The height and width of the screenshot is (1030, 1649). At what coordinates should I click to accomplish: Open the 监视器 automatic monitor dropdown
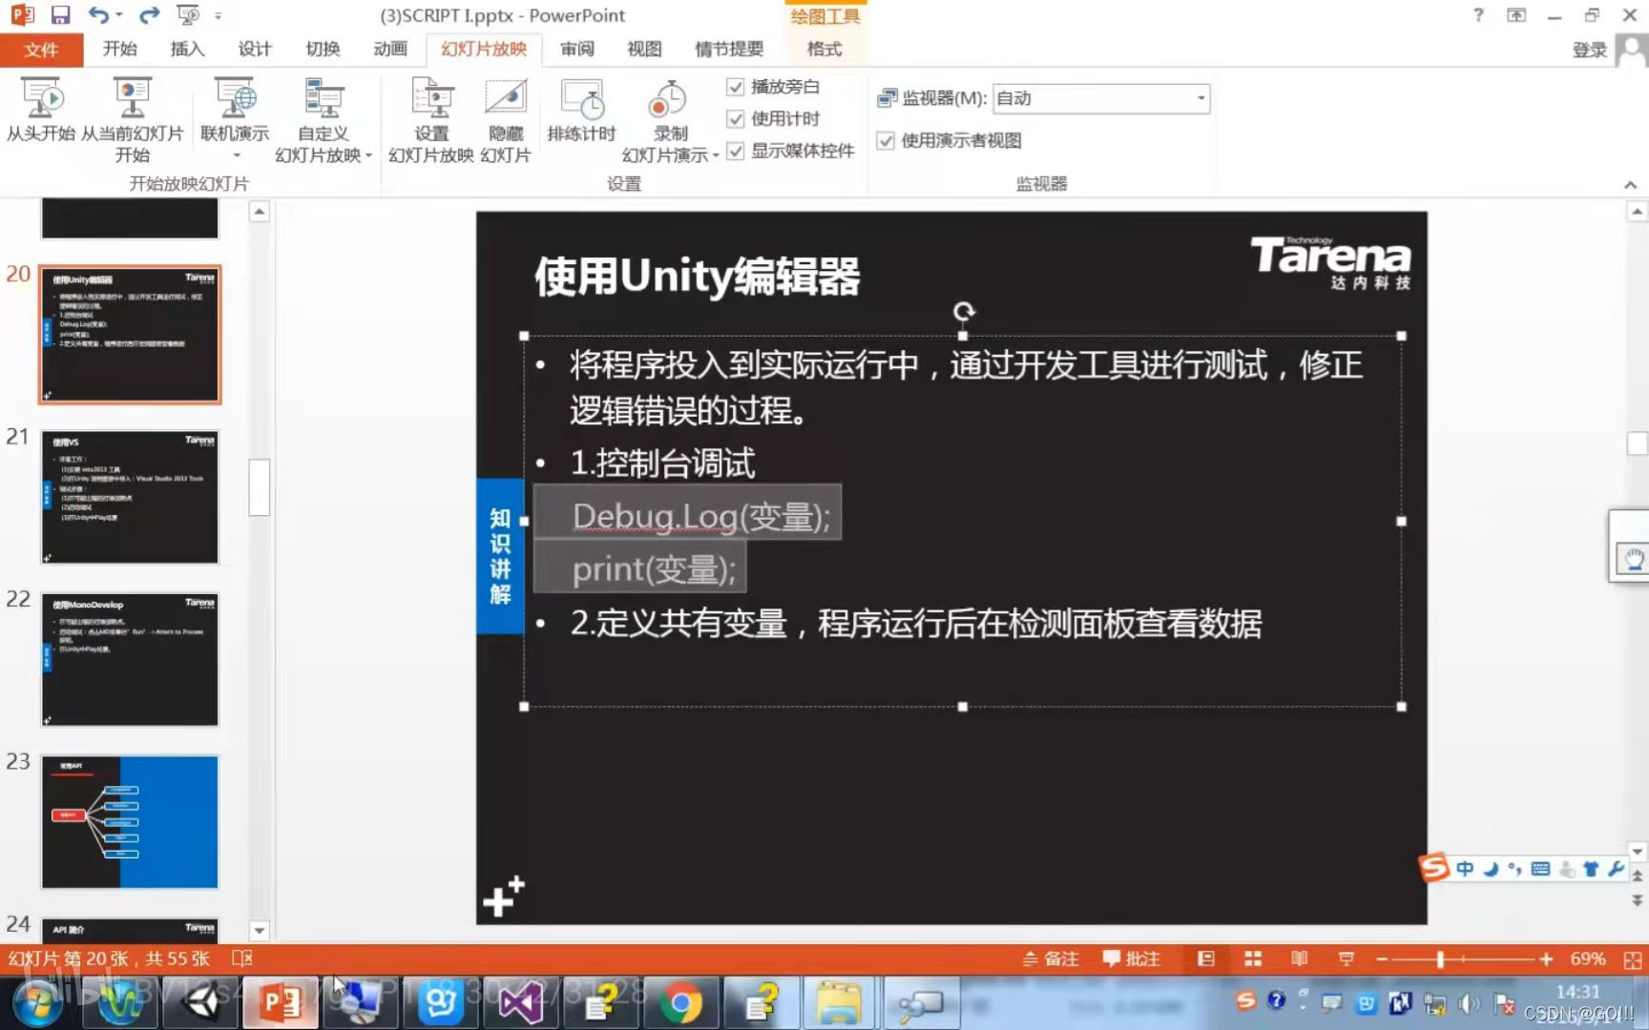click(x=1200, y=98)
